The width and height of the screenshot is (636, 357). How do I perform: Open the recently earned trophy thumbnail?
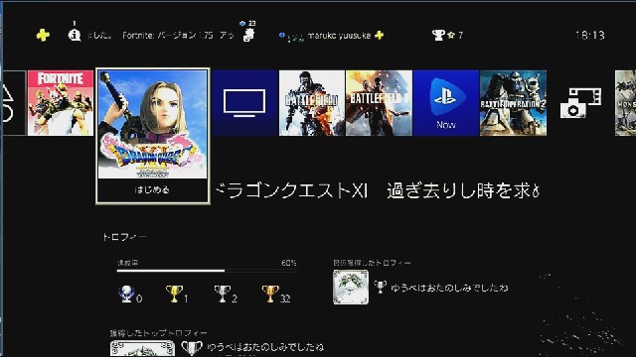pos(351,288)
